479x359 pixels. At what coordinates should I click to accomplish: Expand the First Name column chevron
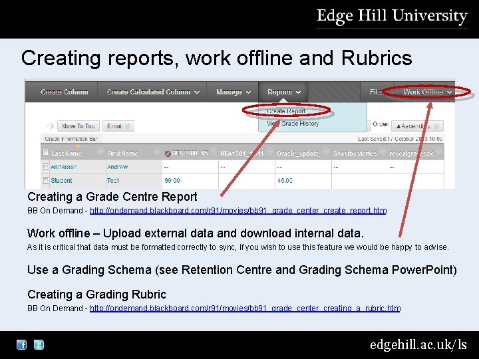[x=157, y=152]
